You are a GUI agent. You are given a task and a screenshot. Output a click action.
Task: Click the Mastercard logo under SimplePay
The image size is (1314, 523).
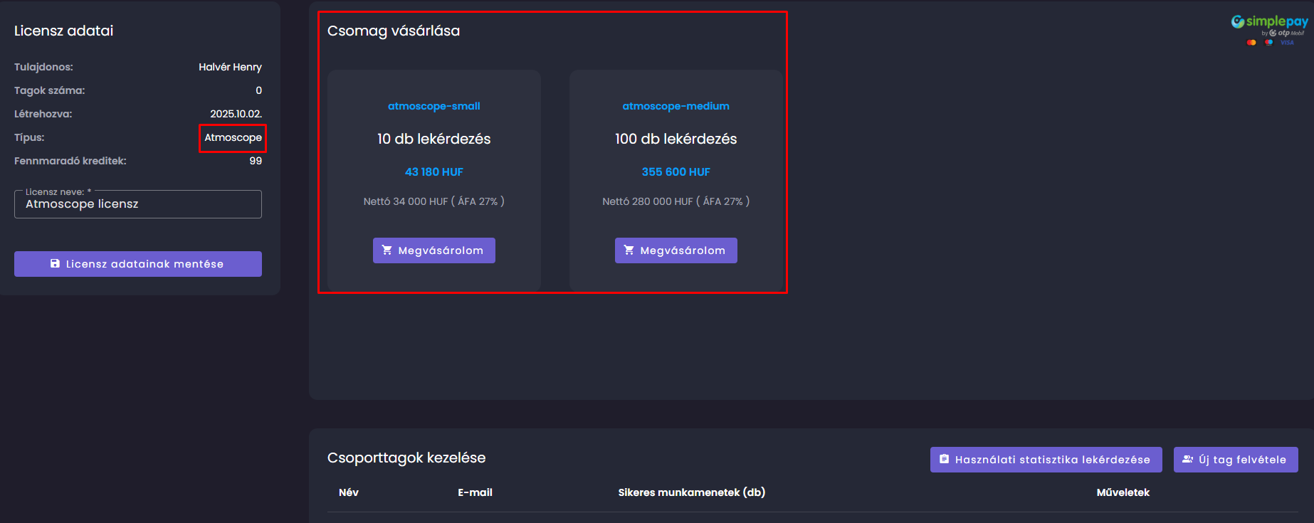1251,43
